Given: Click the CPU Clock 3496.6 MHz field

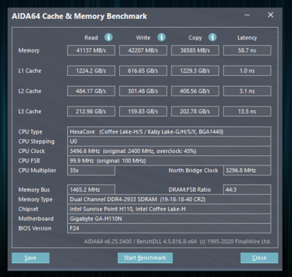Looking at the screenshot, I should (169, 151).
